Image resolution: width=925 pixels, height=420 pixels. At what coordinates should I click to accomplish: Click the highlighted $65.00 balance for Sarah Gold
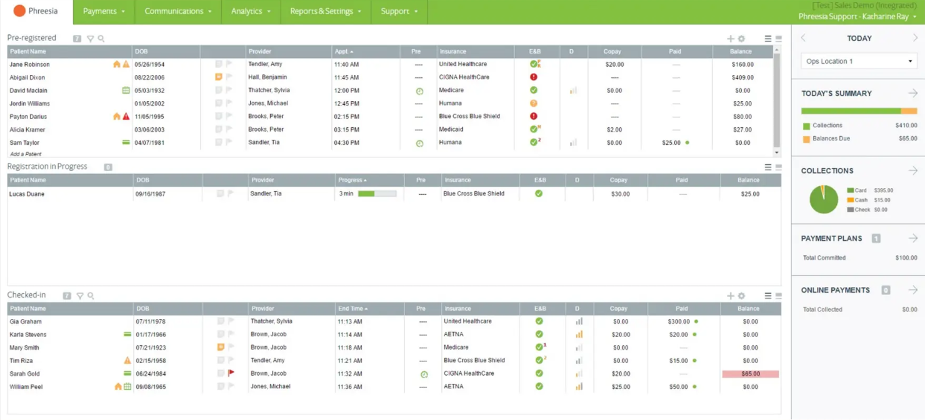tap(750, 374)
